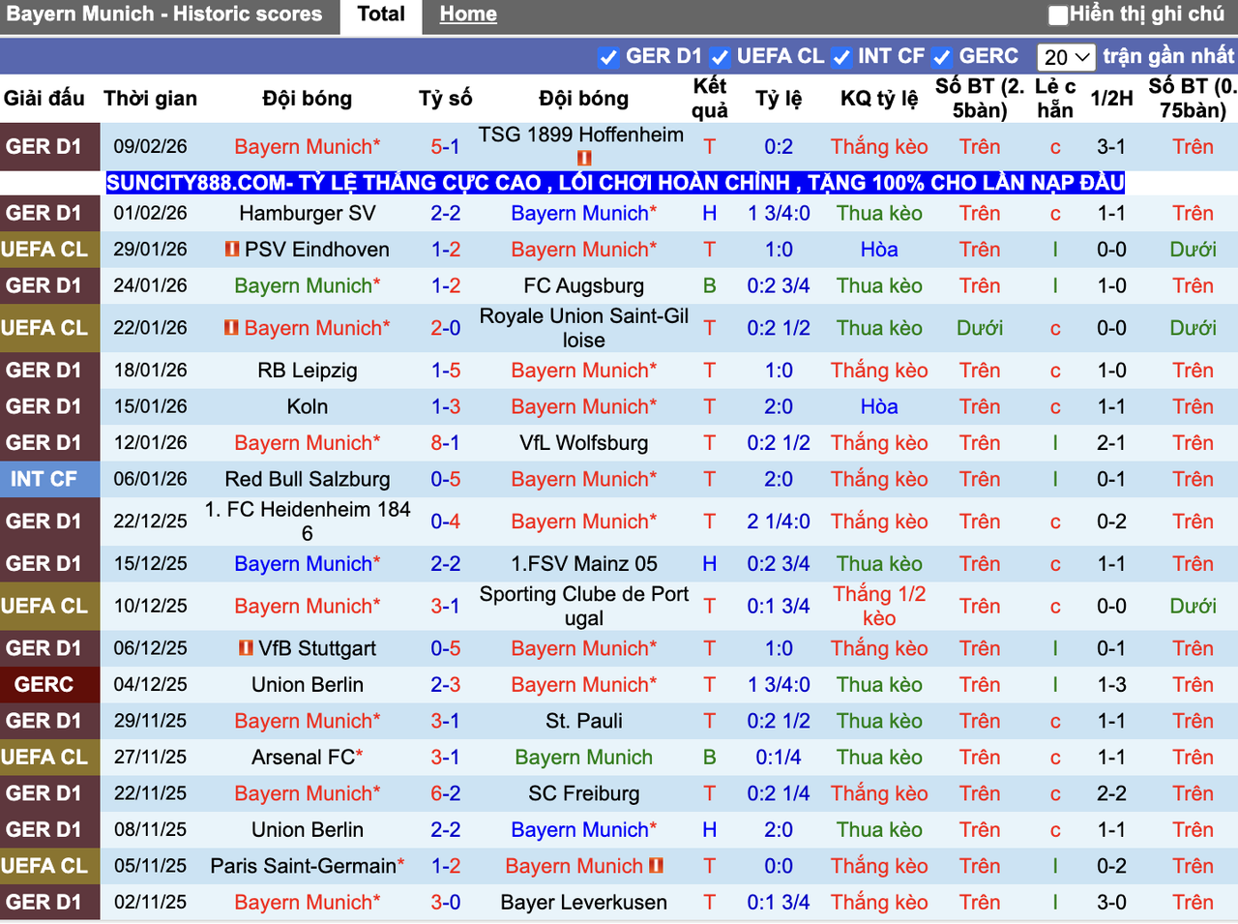1238x924 pixels.
Task: Select the Arsenal FC team name
Action: [x=304, y=758]
